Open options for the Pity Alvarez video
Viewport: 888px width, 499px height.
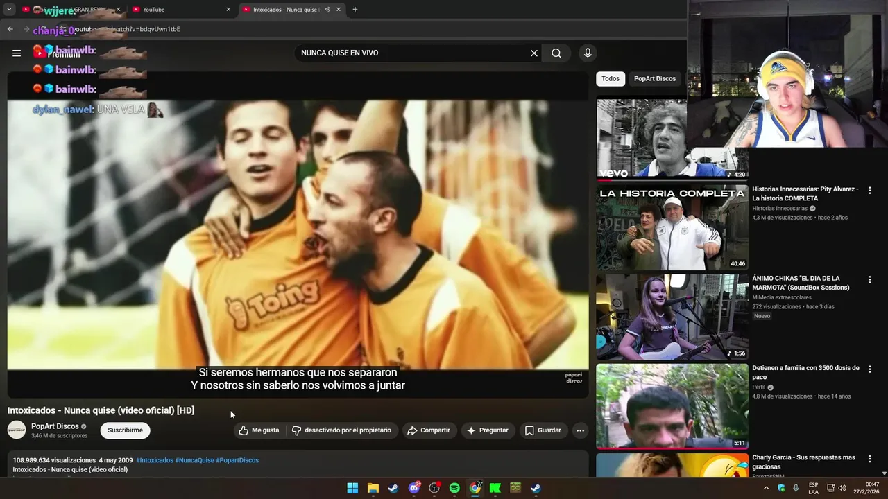coord(870,190)
